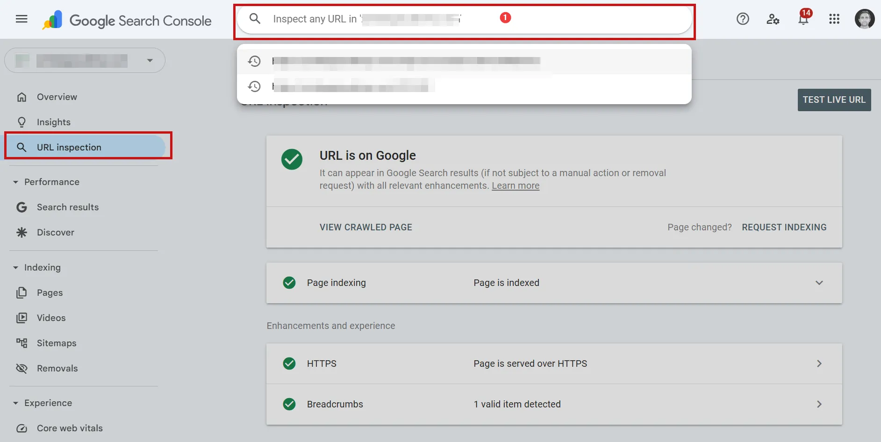Click the TEST LIVE URL button
Viewport: 881px width, 442px height.
(834, 100)
